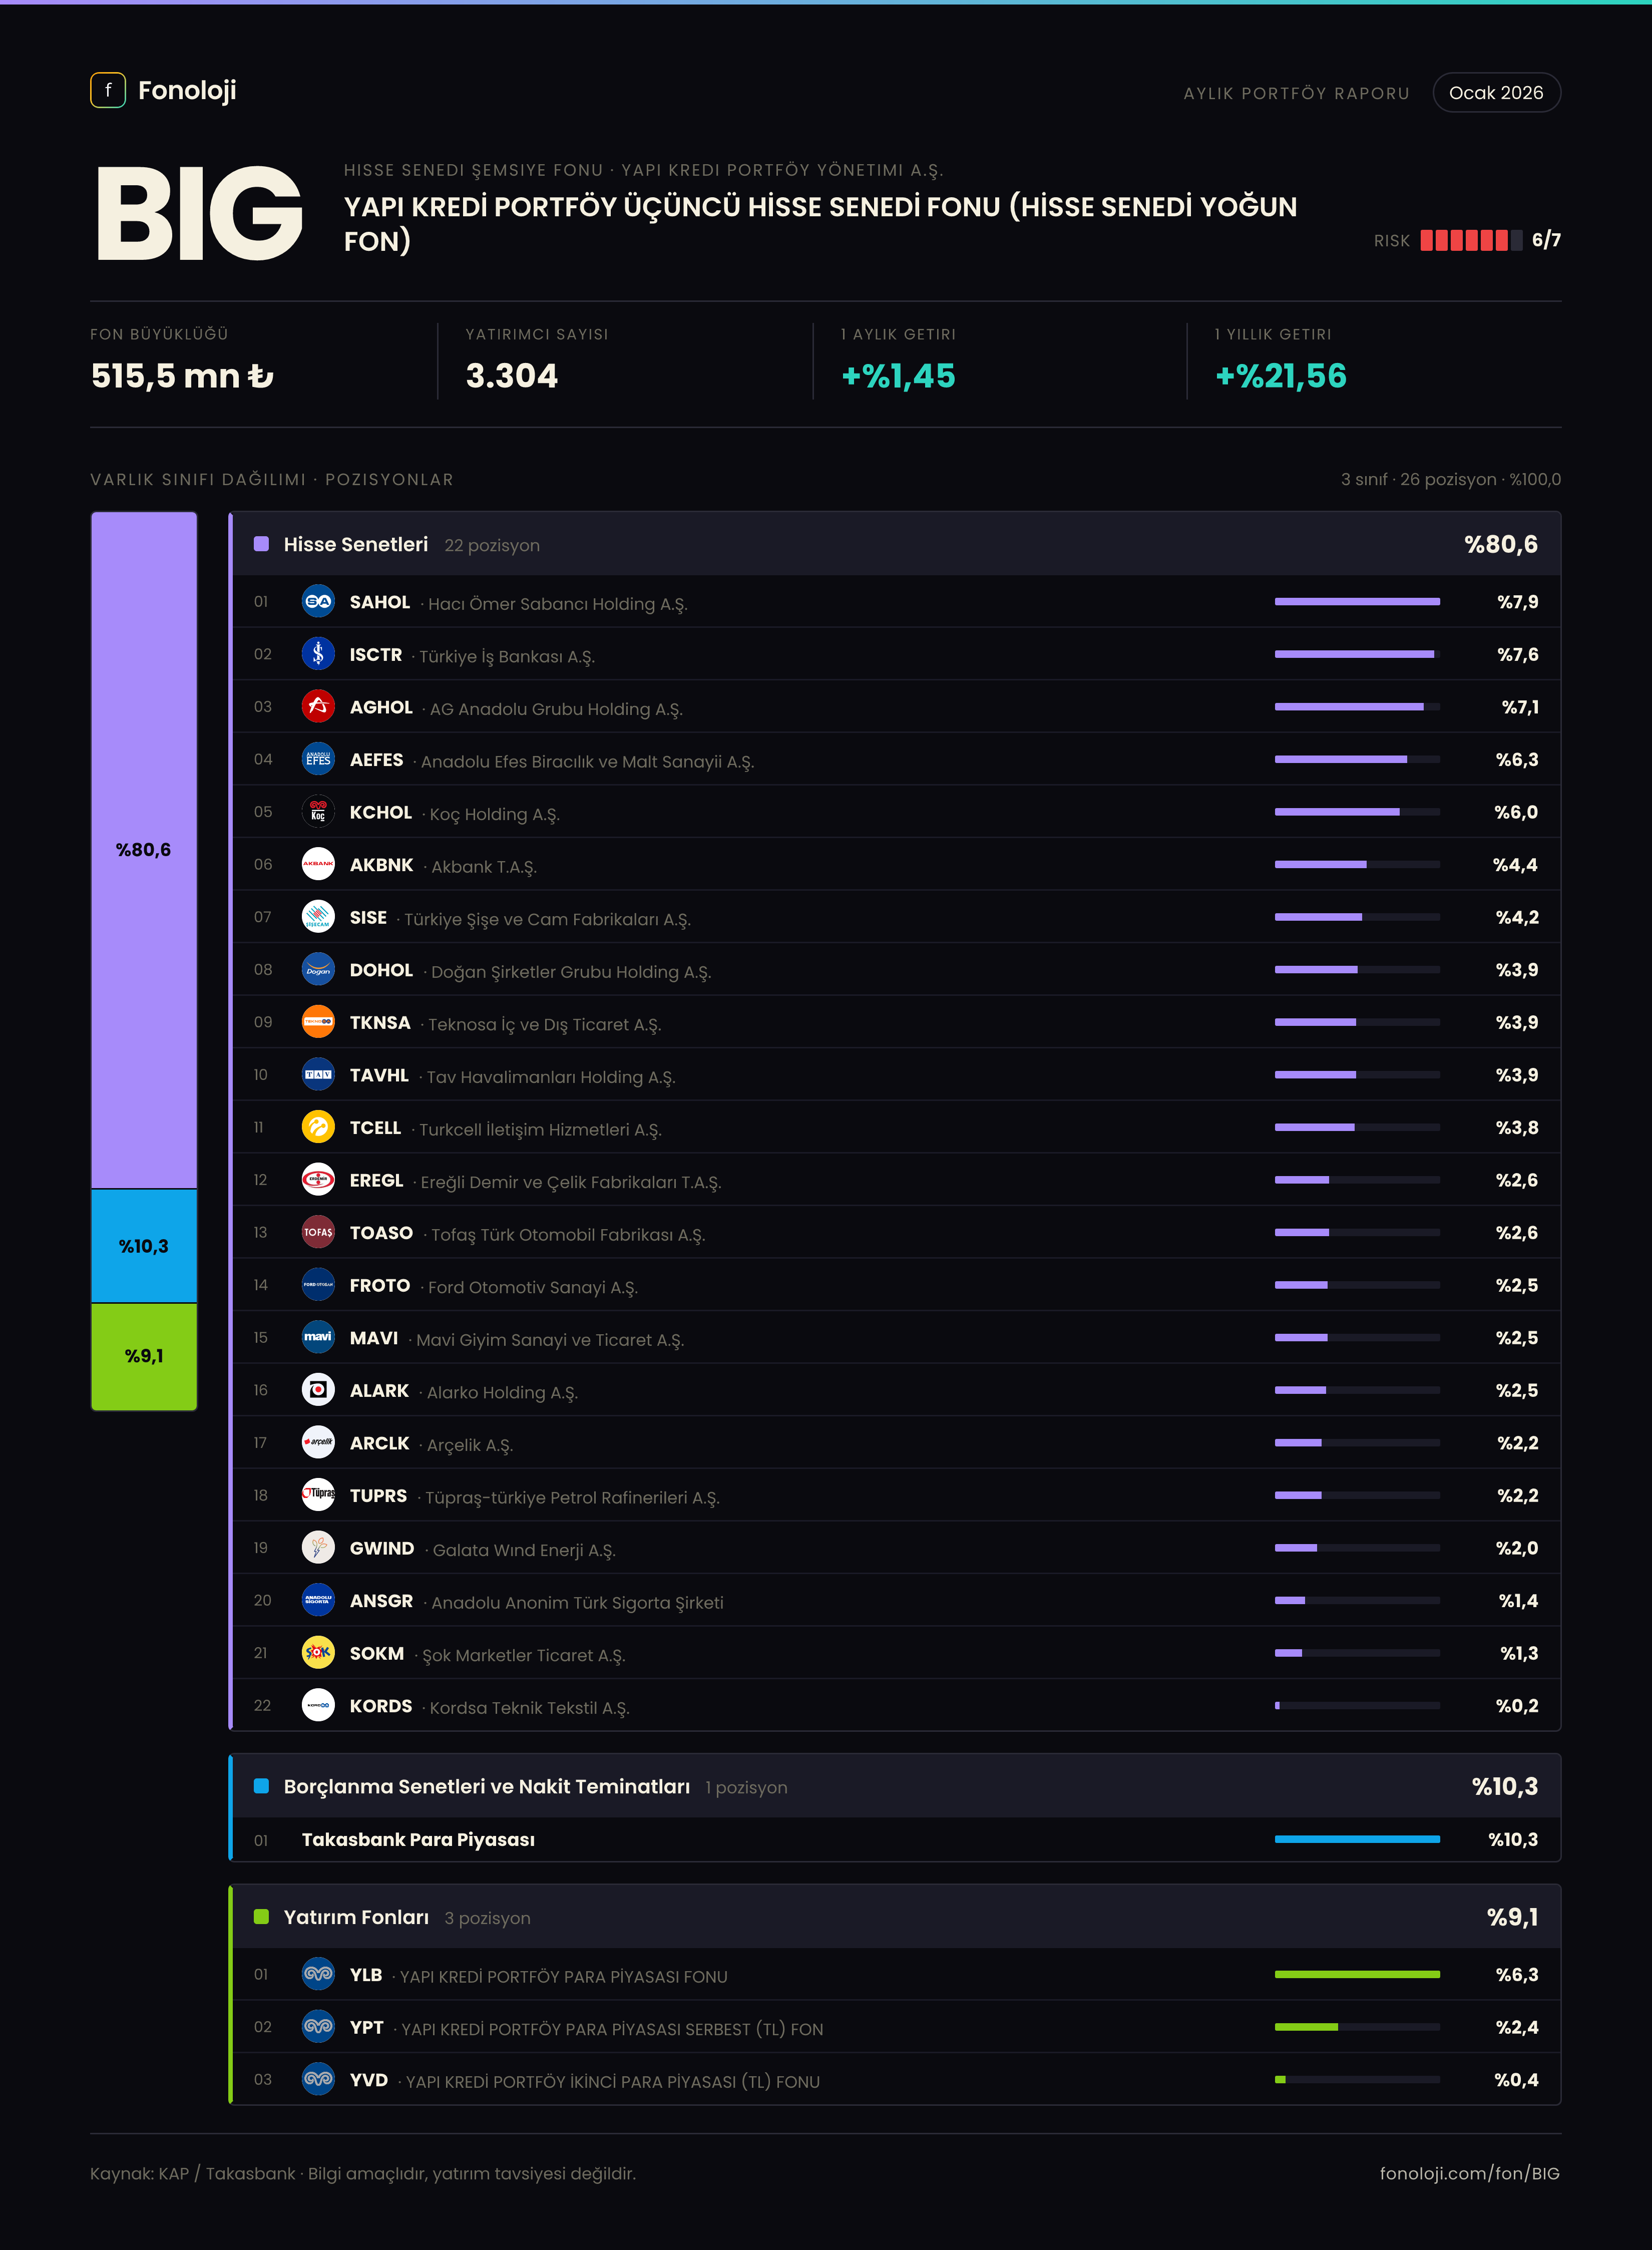
Task: Click the '3 sınıf · 26 pozisyon · %100,0' summary
Action: [1450, 480]
